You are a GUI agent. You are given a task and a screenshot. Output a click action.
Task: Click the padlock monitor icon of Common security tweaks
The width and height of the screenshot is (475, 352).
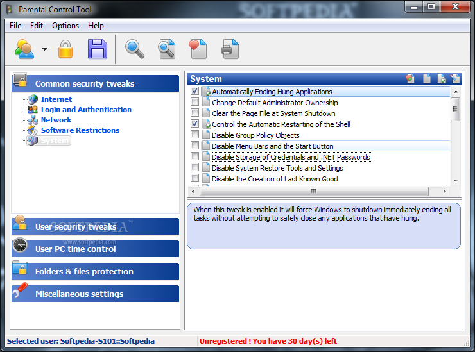[x=21, y=80]
